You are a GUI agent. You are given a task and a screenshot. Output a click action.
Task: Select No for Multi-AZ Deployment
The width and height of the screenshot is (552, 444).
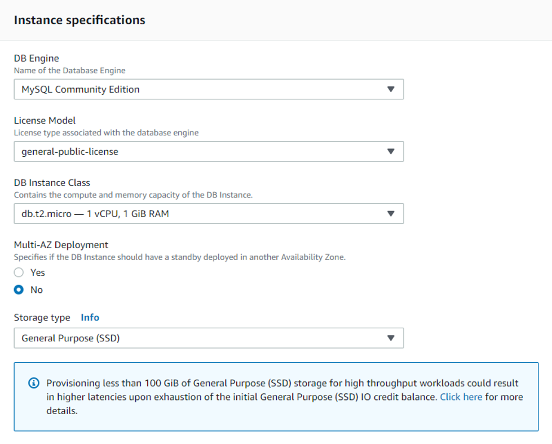click(19, 289)
